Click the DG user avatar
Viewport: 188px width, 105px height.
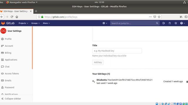click(3, 31)
